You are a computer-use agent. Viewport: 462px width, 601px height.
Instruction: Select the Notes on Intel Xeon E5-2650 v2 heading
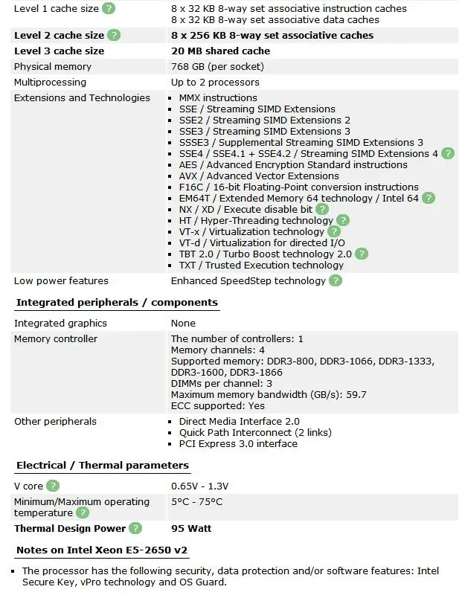(x=102, y=550)
